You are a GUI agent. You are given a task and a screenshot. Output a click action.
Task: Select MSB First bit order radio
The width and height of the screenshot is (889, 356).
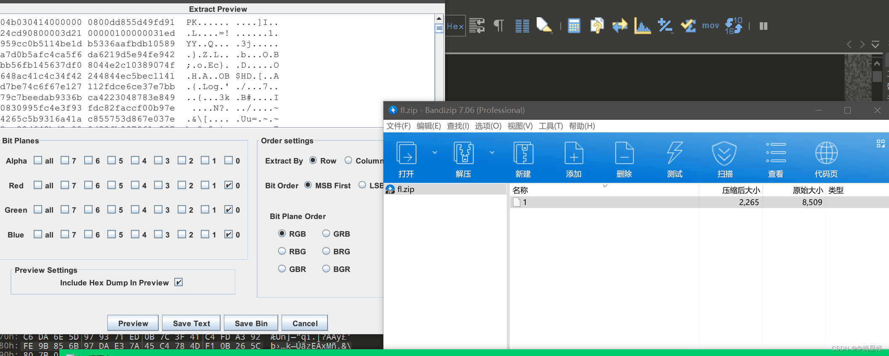308,185
